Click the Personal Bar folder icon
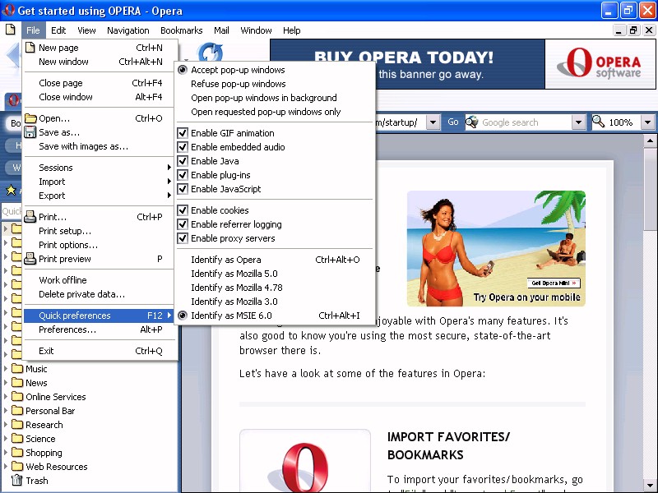Image resolution: width=658 pixels, height=493 pixels. coord(17,411)
